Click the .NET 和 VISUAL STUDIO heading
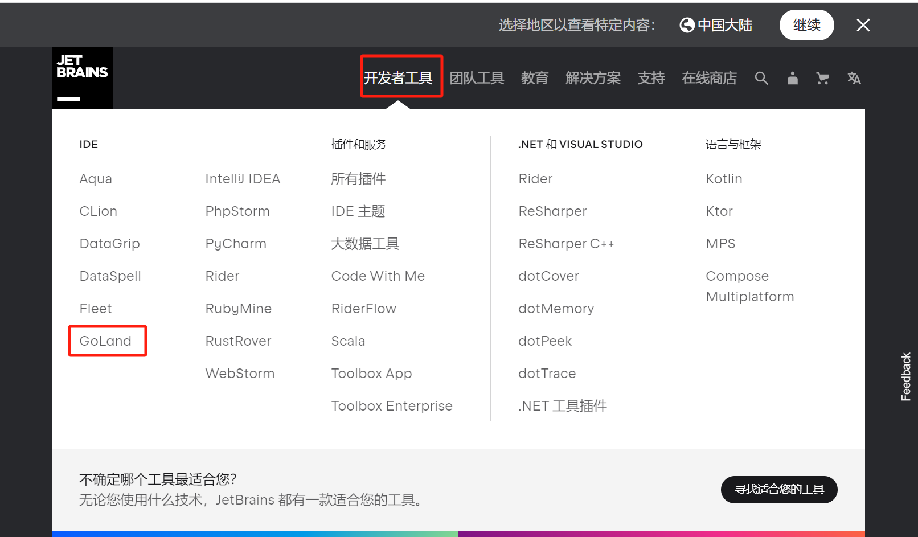 click(x=580, y=145)
